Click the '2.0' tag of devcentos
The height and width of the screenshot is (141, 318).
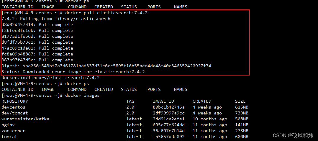(130, 107)
